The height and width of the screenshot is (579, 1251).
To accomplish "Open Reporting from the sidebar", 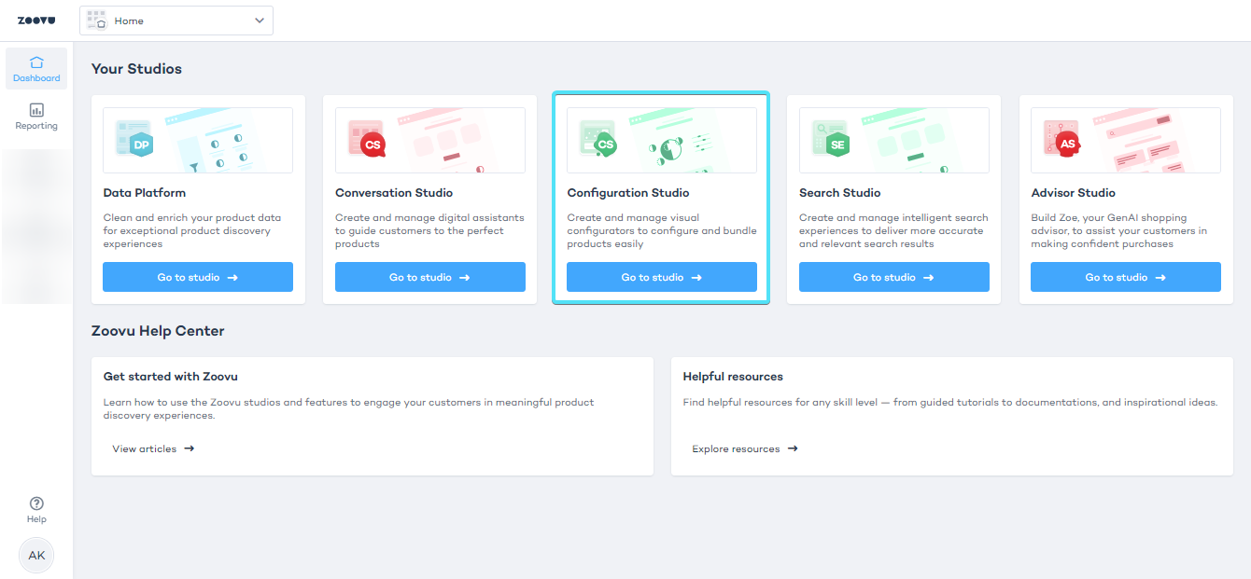I will pos(36,117).
